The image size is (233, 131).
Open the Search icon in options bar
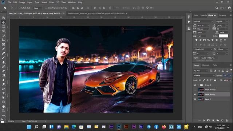[x=217, y=8]
